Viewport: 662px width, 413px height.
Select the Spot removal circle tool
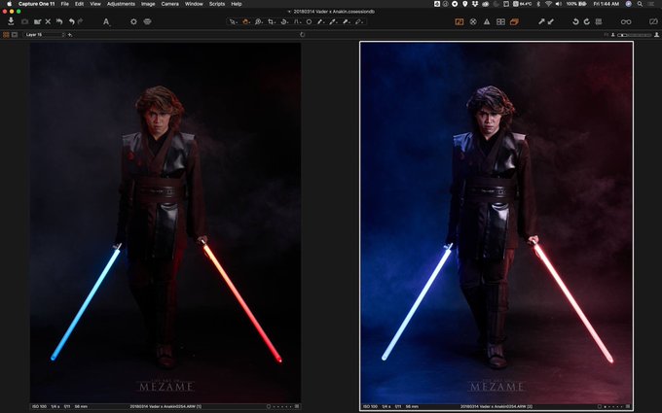tap(309, 21)
